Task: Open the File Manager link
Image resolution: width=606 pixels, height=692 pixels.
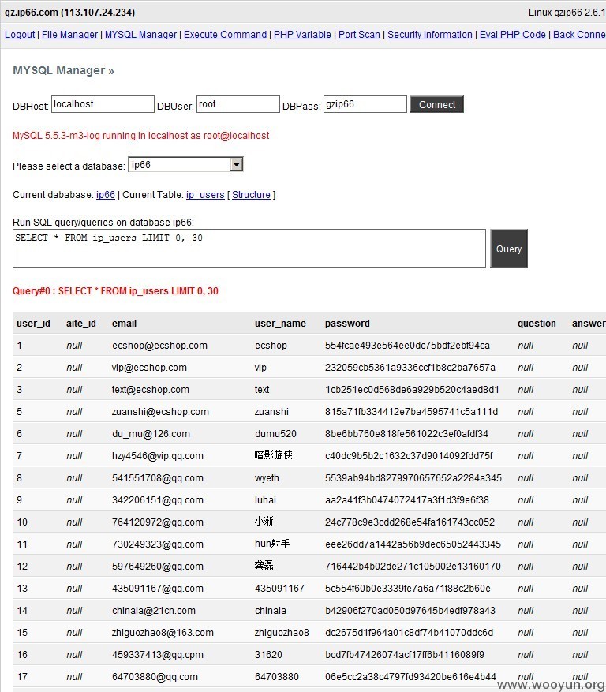Action: [69, 35]
